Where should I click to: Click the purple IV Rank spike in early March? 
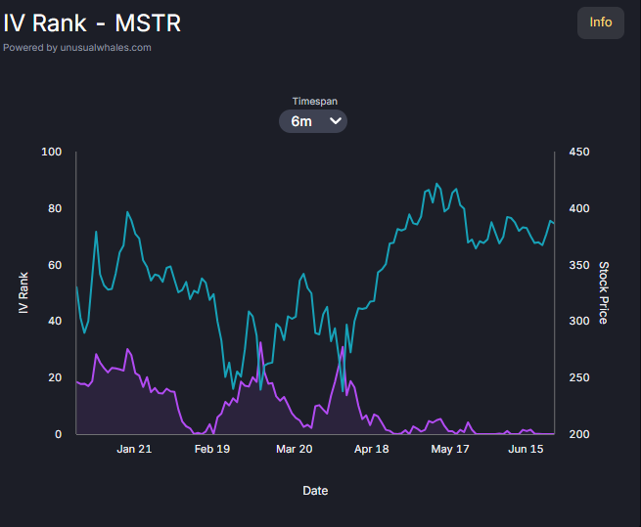[261, 342]
